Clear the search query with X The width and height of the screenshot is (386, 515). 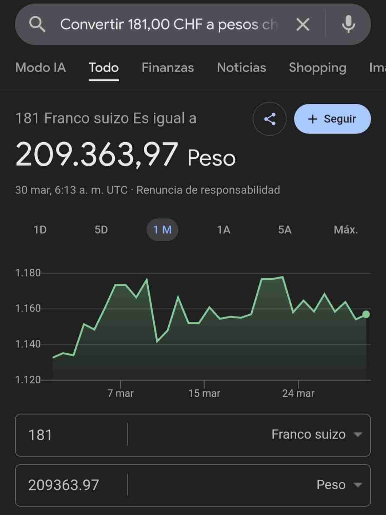pyautogui.click(x=303, y=25)
